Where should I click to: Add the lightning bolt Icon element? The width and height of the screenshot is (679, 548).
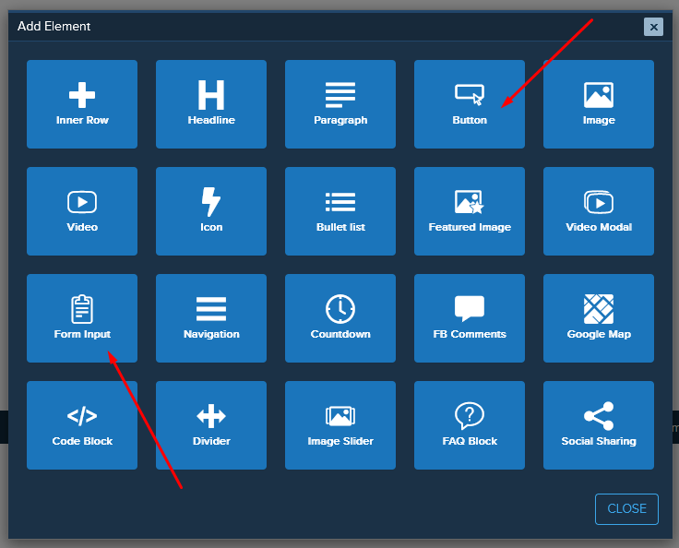click(x=211, y=211)
